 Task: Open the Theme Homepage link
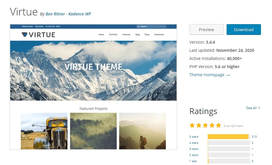coord(209,75)
